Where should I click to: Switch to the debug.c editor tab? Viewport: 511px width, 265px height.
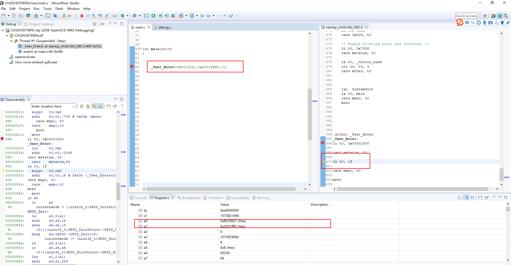pyautogui.click(x=163, y=27)
